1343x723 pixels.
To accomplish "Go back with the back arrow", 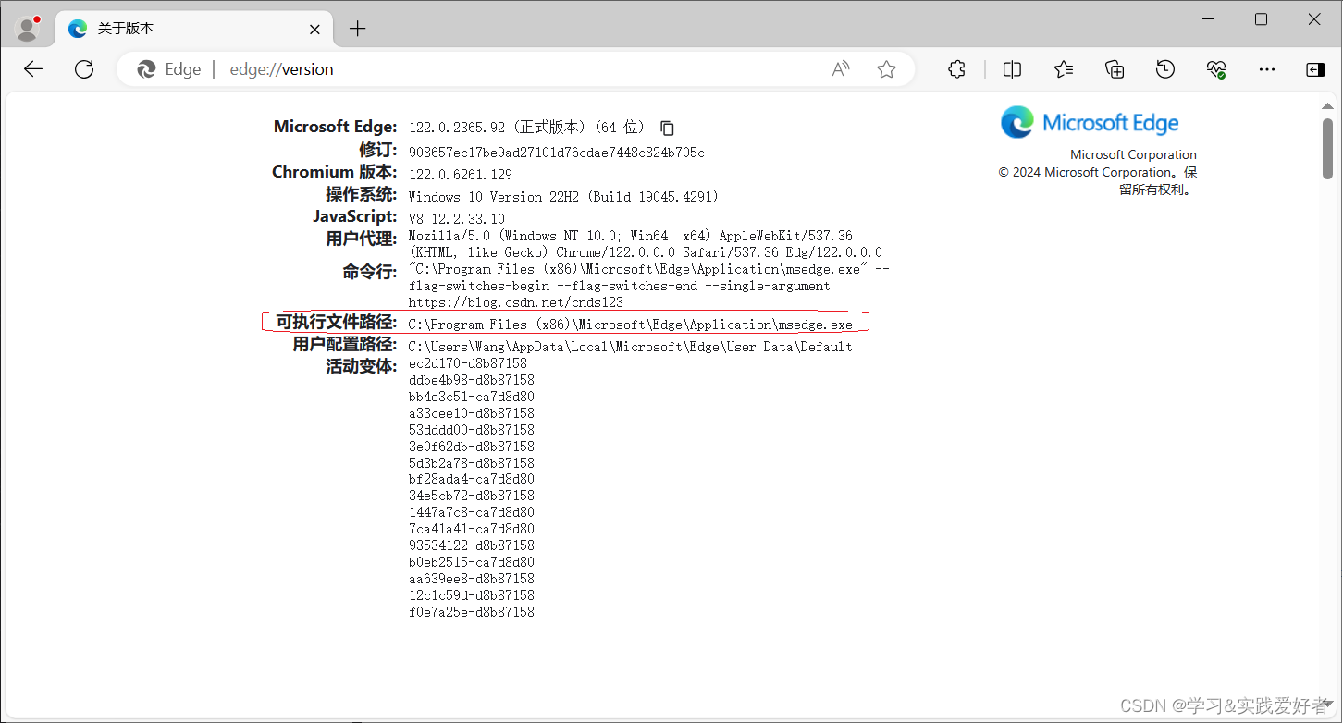I will click(33, 69).
